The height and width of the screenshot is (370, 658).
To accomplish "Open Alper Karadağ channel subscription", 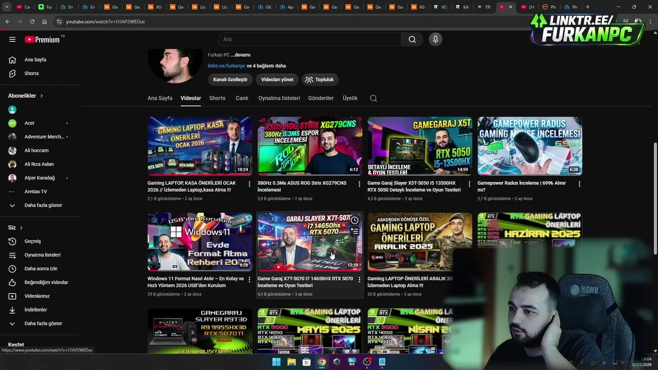I will click(x=40, y=178).
